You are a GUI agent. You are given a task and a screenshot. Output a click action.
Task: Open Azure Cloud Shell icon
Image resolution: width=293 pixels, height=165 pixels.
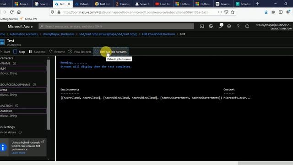click(202, 27)
